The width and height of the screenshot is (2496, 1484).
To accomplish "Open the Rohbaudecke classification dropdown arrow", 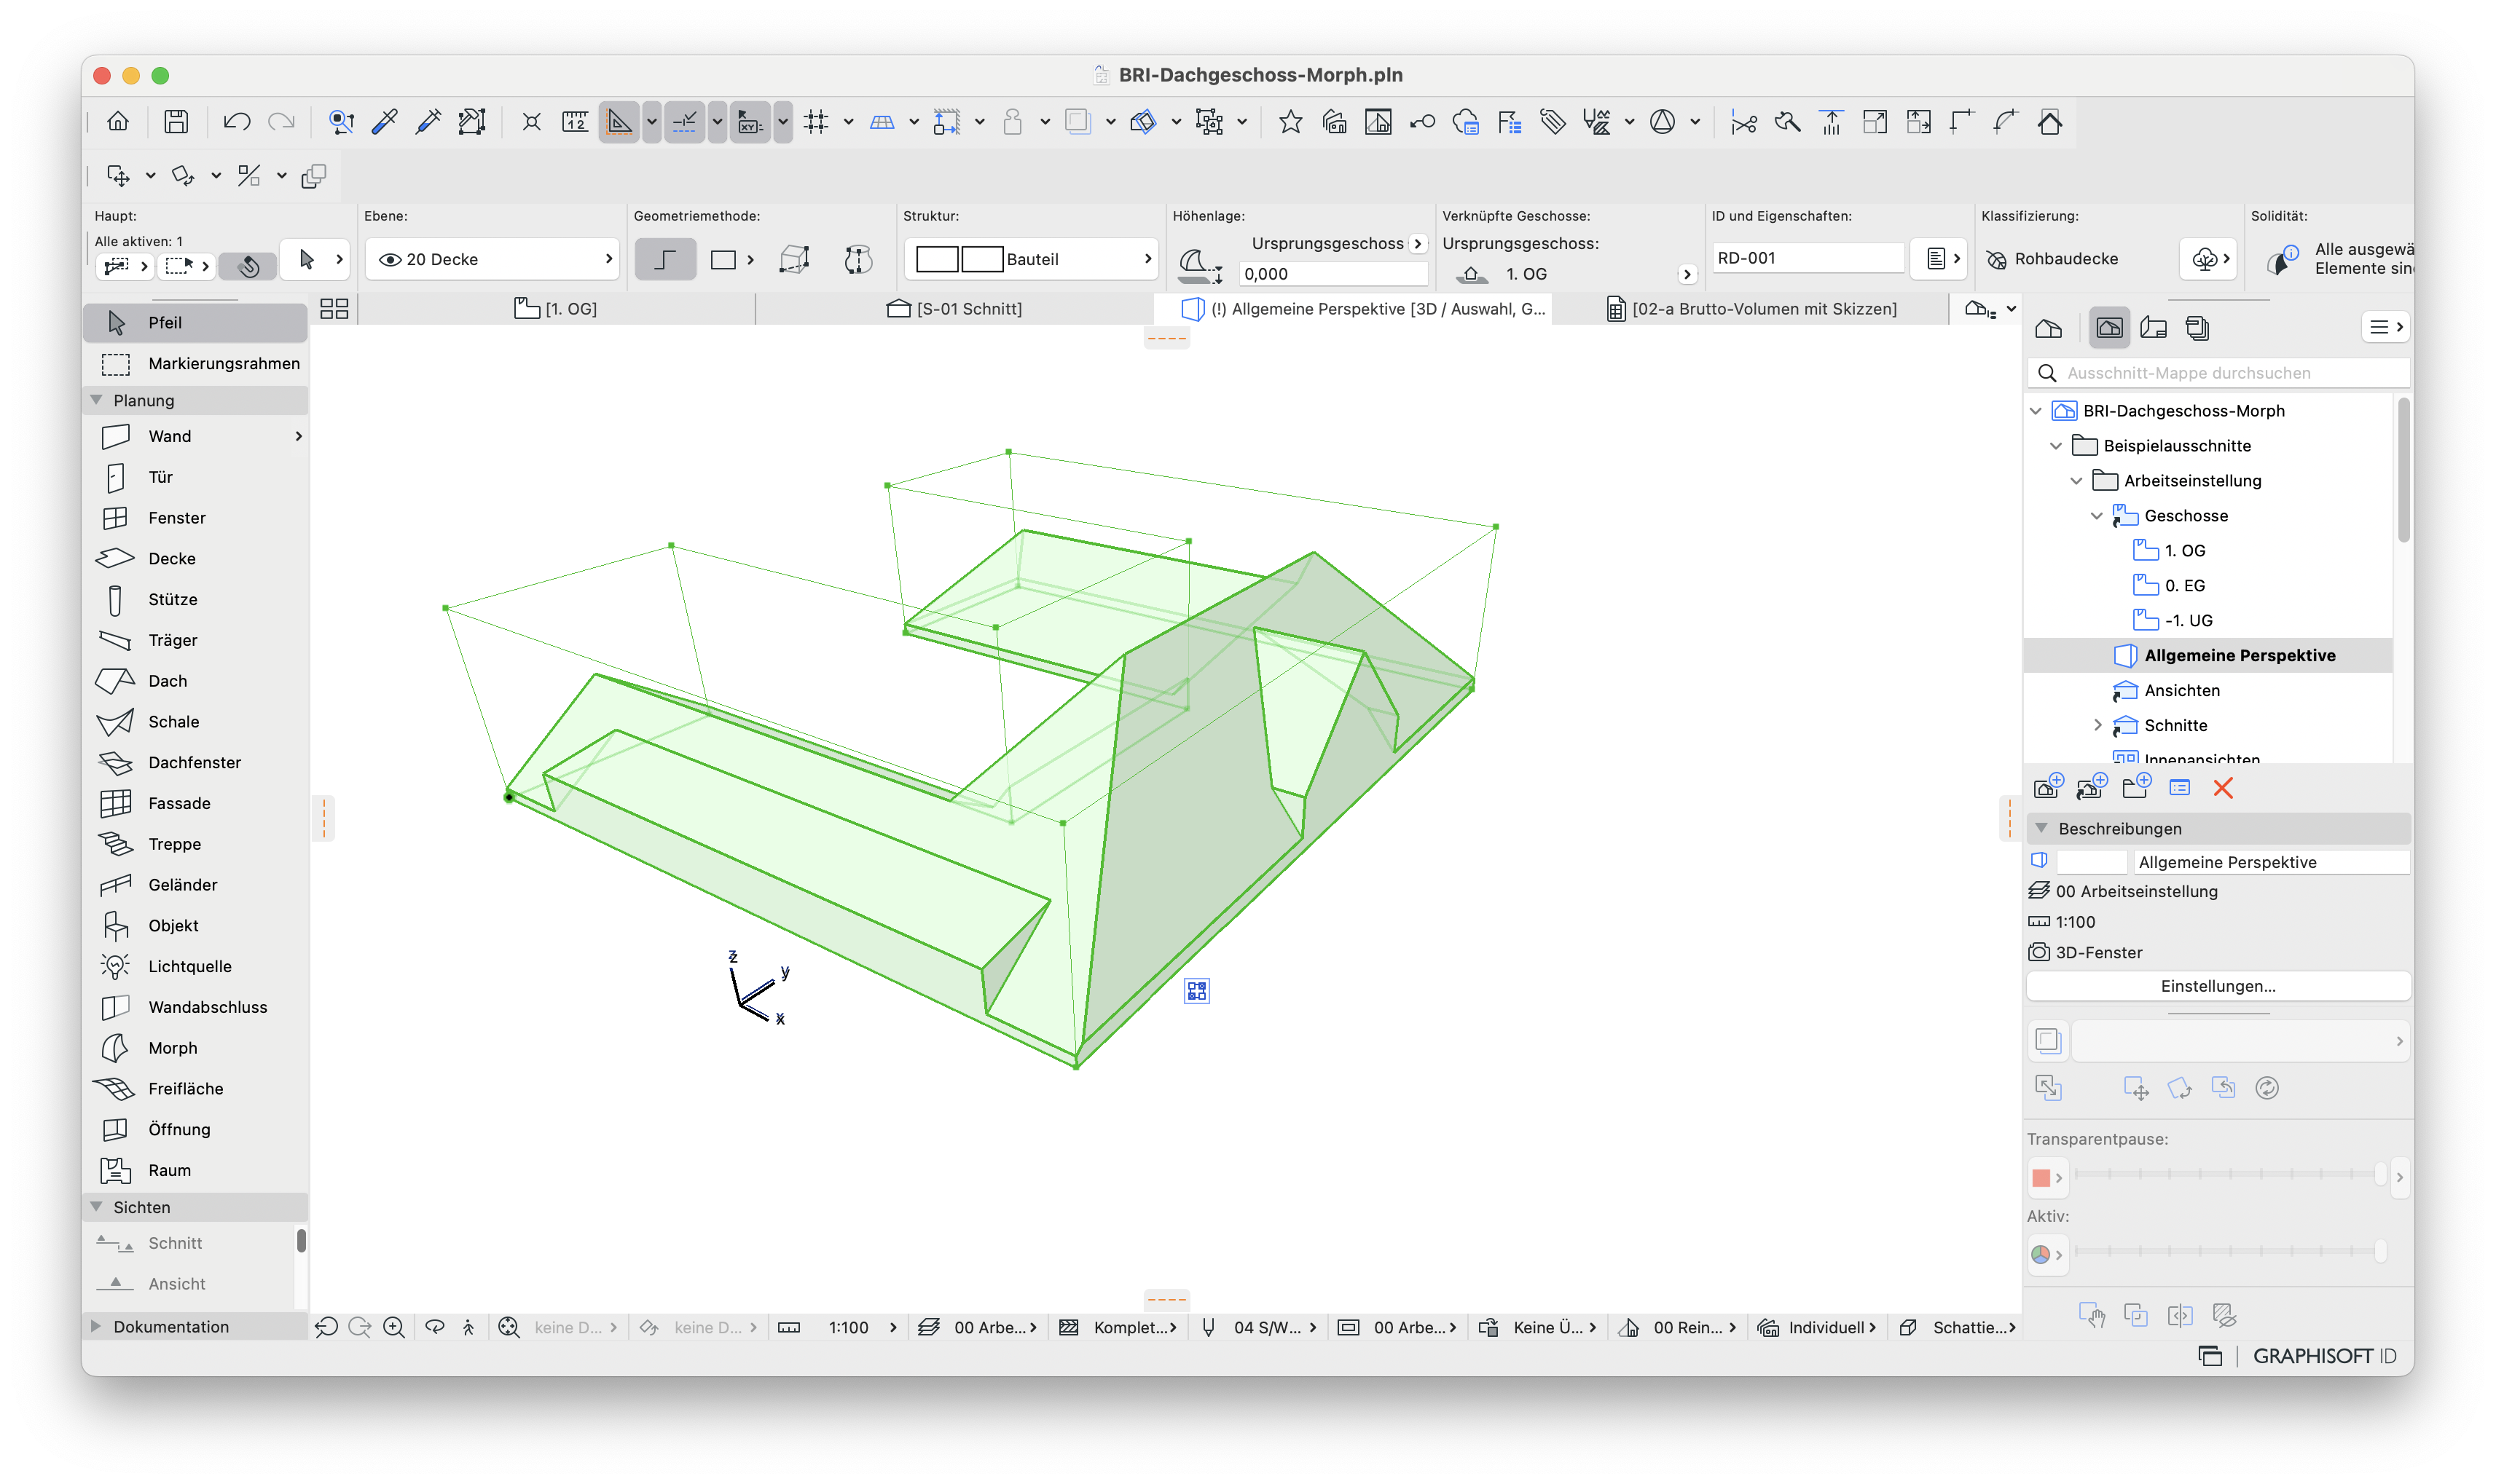I will coord(2207,259).
